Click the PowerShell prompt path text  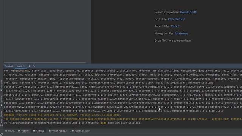click(x=51, y=123)
